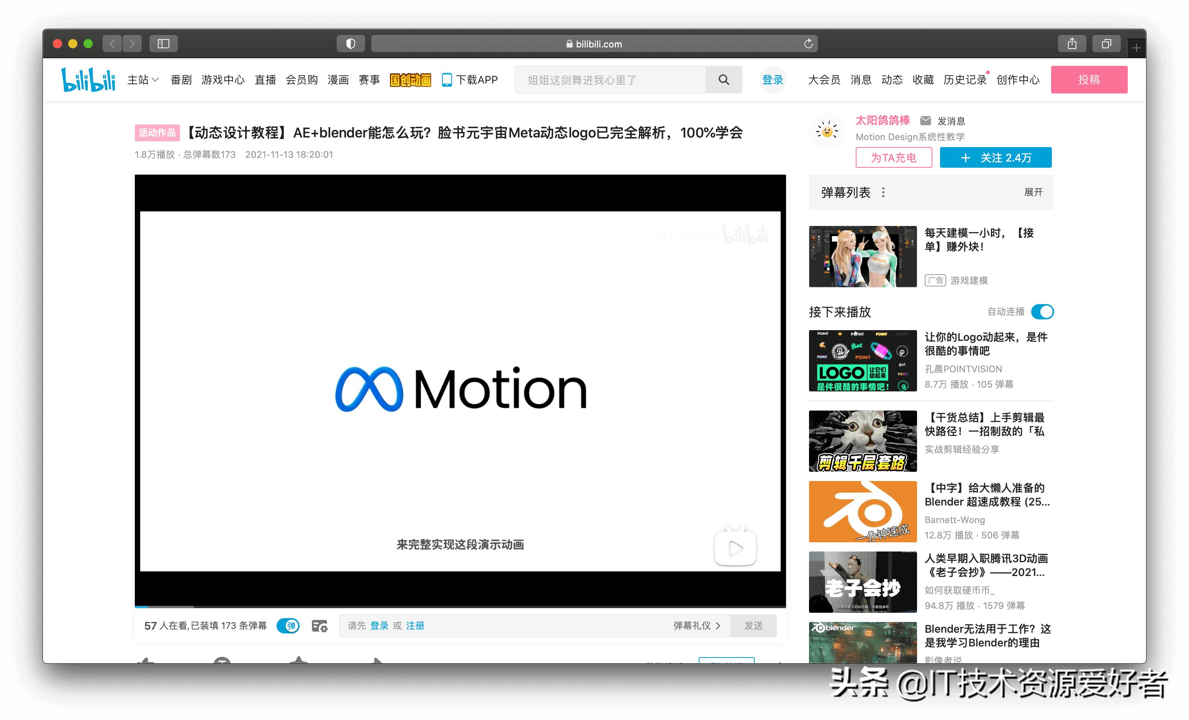Click the 注册 link in the comment bar
The height and width of the screenshot is (720, 1189).
(415, 625)
